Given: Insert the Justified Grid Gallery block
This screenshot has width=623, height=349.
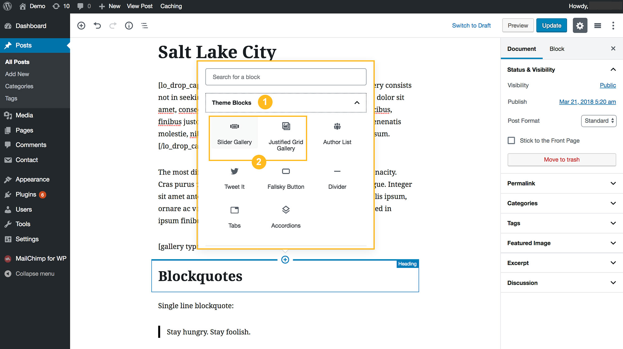Looking at the screenshot, I should [286, 136].
